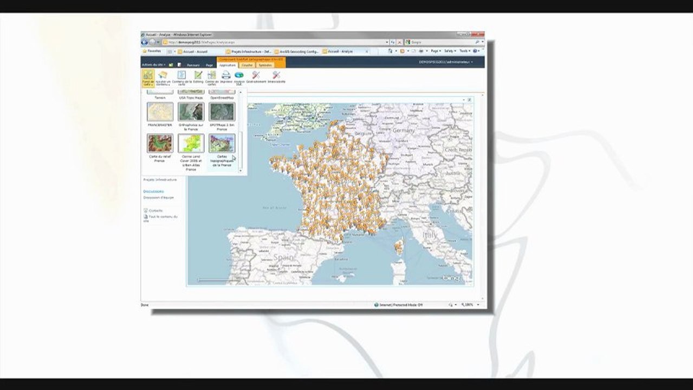Switch to the Couche ribbon tab
Screen dimensions: 693x390
[247, 65]
